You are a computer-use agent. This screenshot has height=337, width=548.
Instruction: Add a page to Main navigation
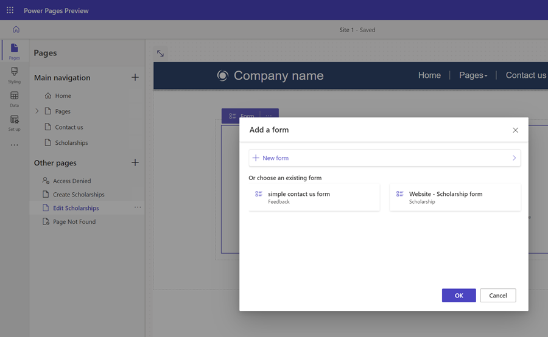135,77
